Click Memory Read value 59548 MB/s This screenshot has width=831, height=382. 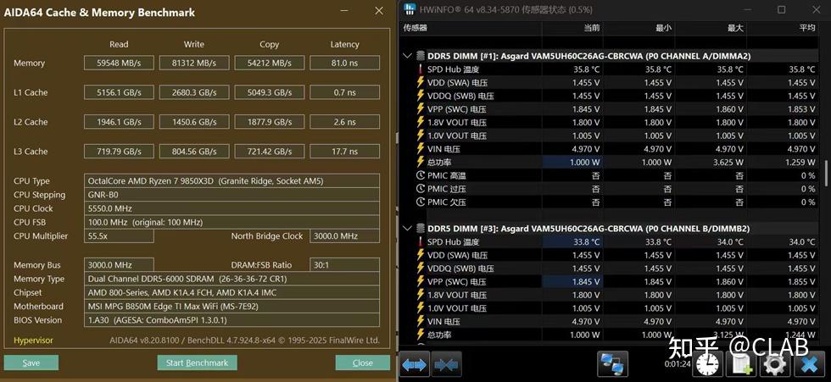[119, 63]
